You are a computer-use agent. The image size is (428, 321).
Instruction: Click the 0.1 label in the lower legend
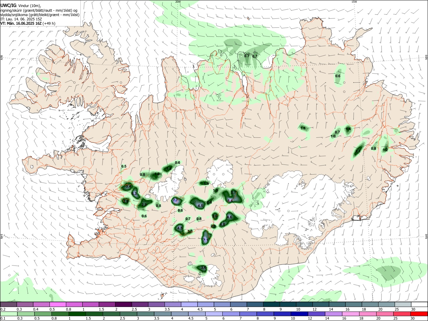pos(3,318)
